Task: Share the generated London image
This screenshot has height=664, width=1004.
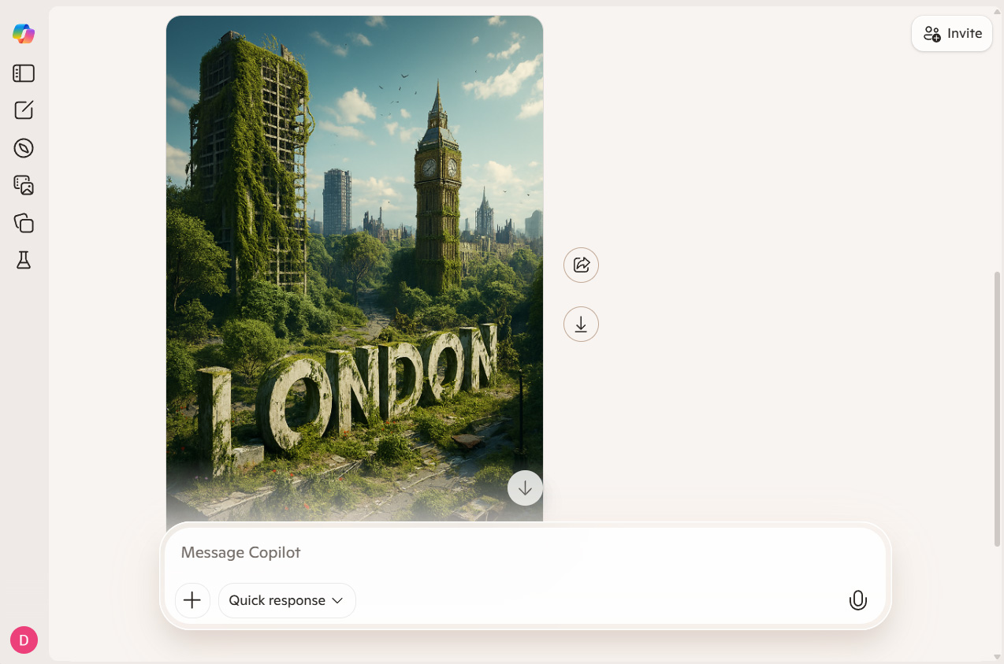Action: 581,265
